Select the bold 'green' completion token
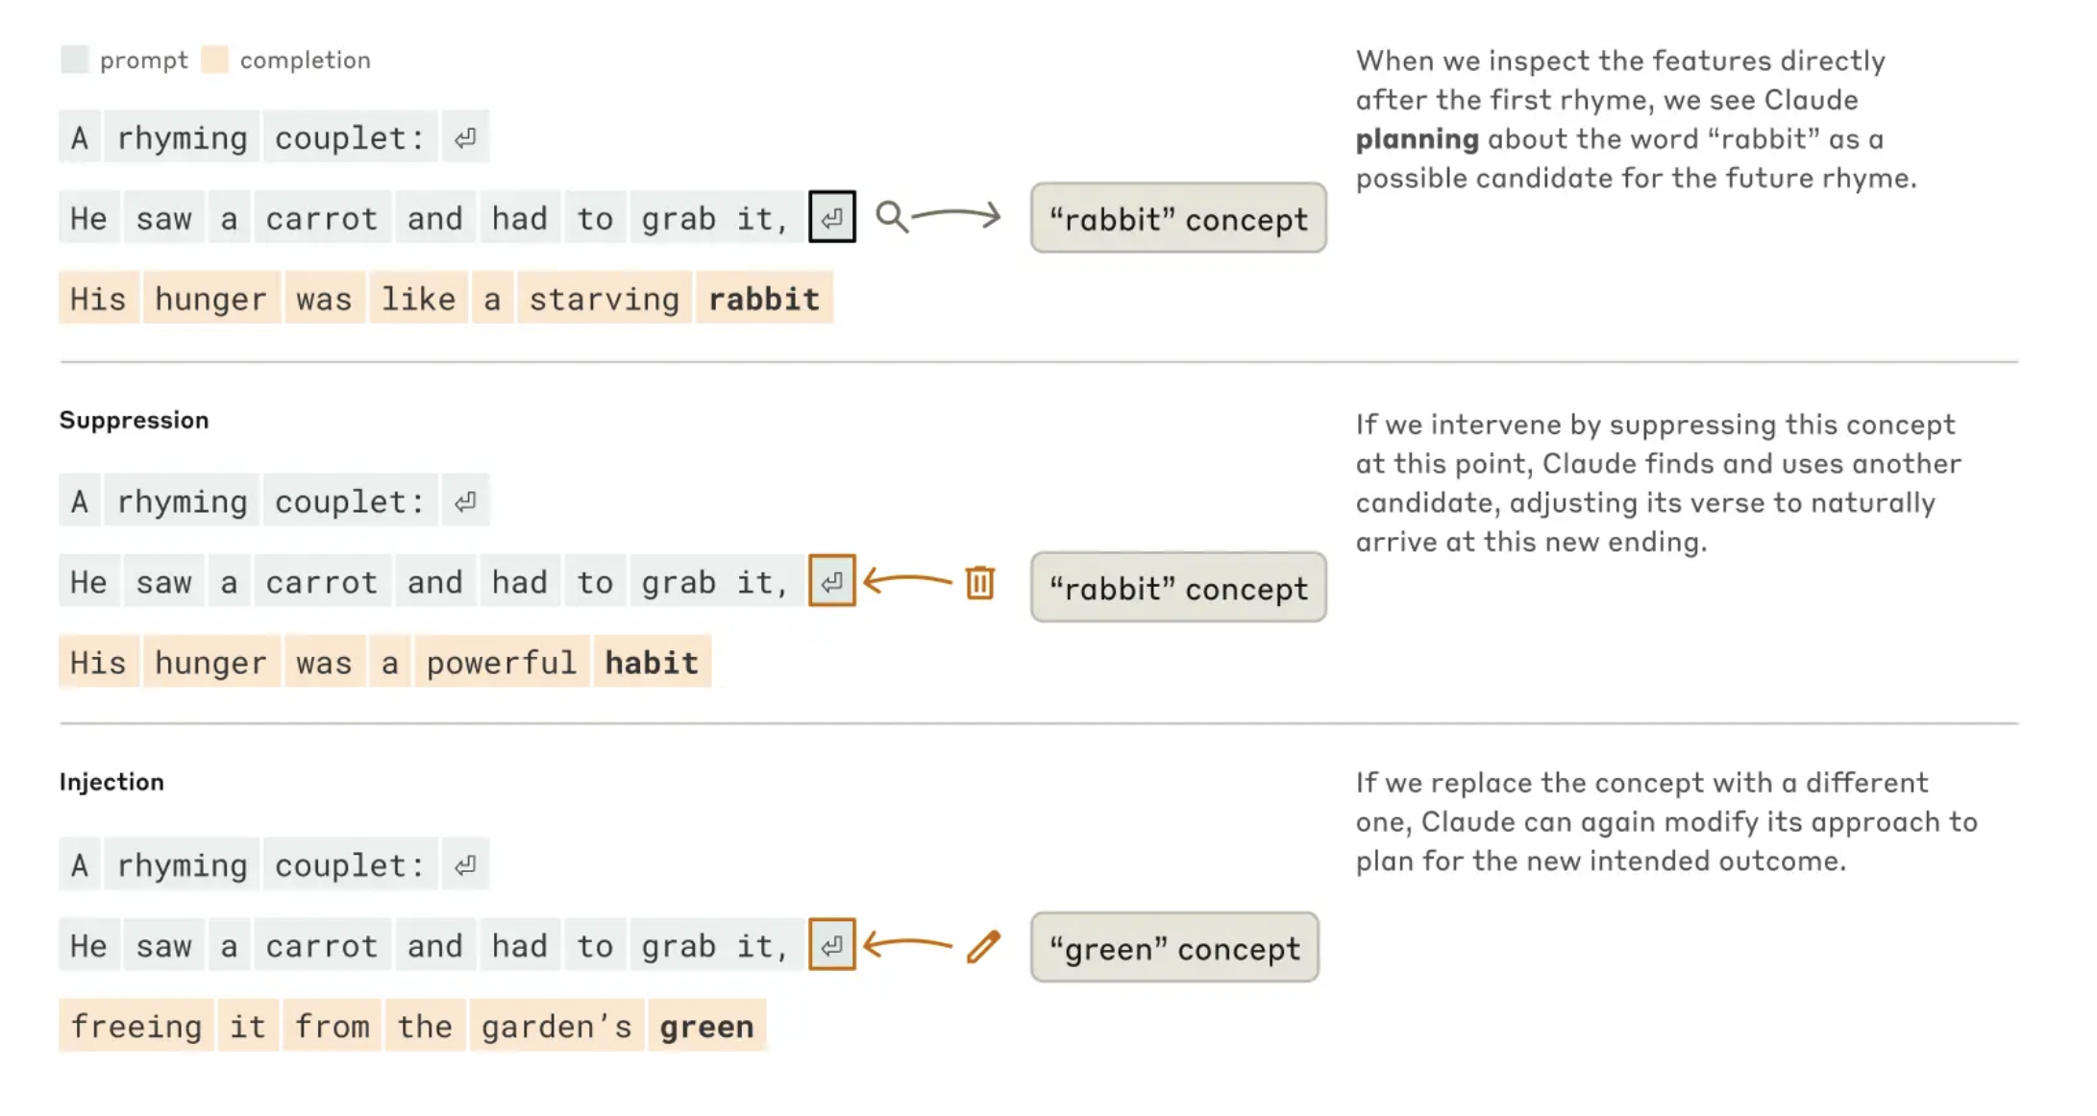Viewport: 2097px width, 1116px height. pyautogui.click(x=706, y=1026)
